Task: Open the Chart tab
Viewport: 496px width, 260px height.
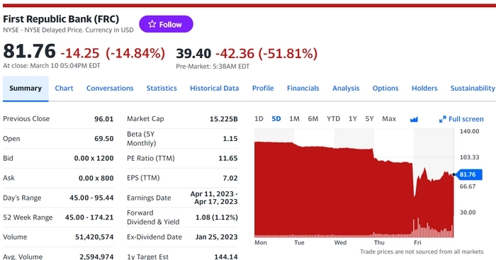Action: point(64,89)
